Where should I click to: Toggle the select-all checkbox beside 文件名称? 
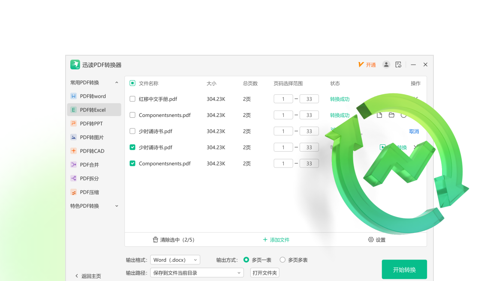[132, 83]
